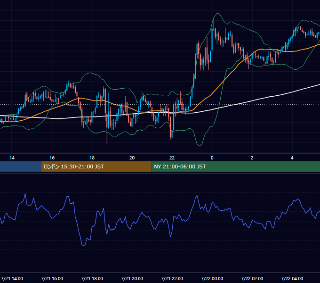Click the ロンドン 15:30-21:00 JST session bar

click(96, 166)
